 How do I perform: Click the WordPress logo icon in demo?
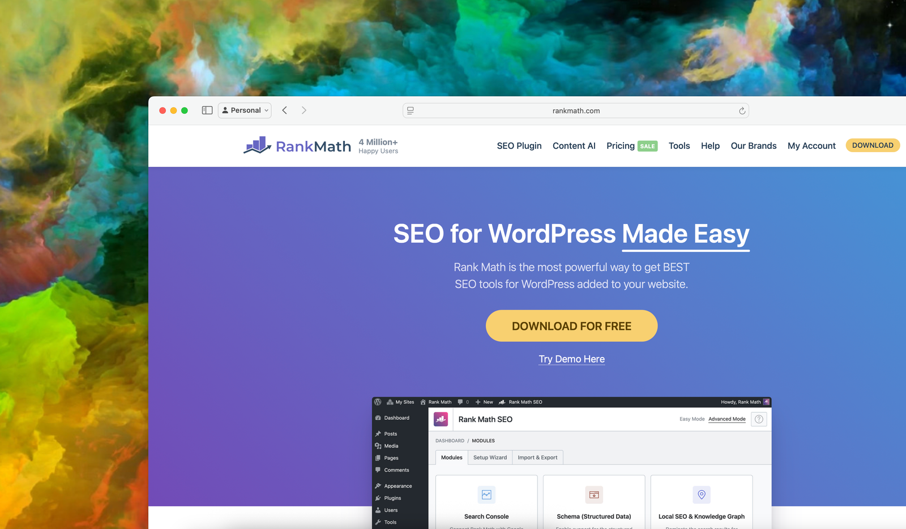378,402
